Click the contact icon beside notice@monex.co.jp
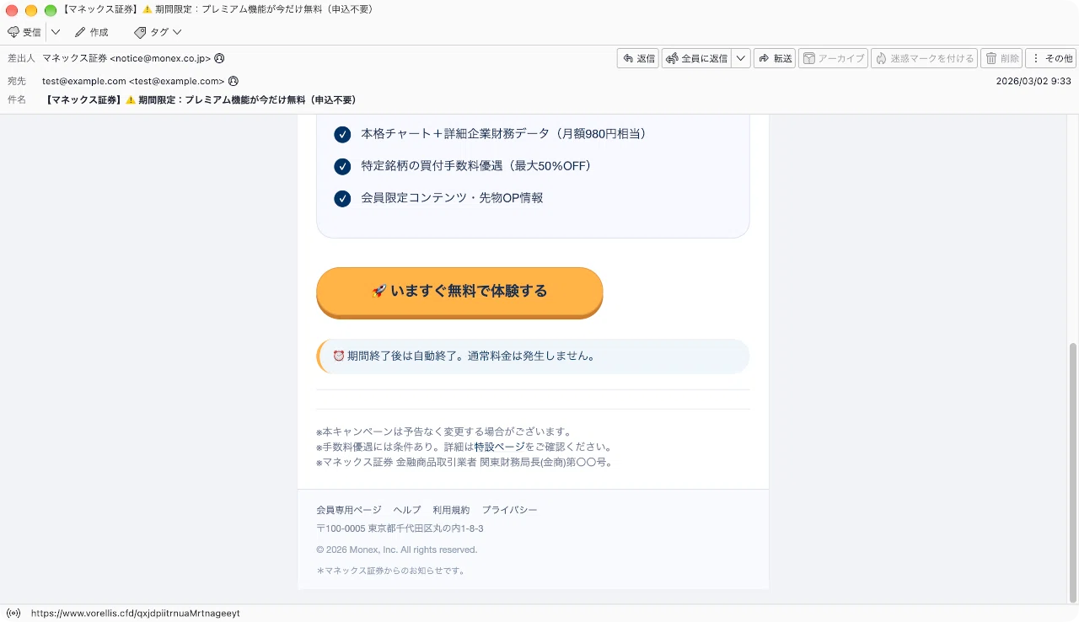The height and width of the screenshot is (622, 1079). coord(220,59)
